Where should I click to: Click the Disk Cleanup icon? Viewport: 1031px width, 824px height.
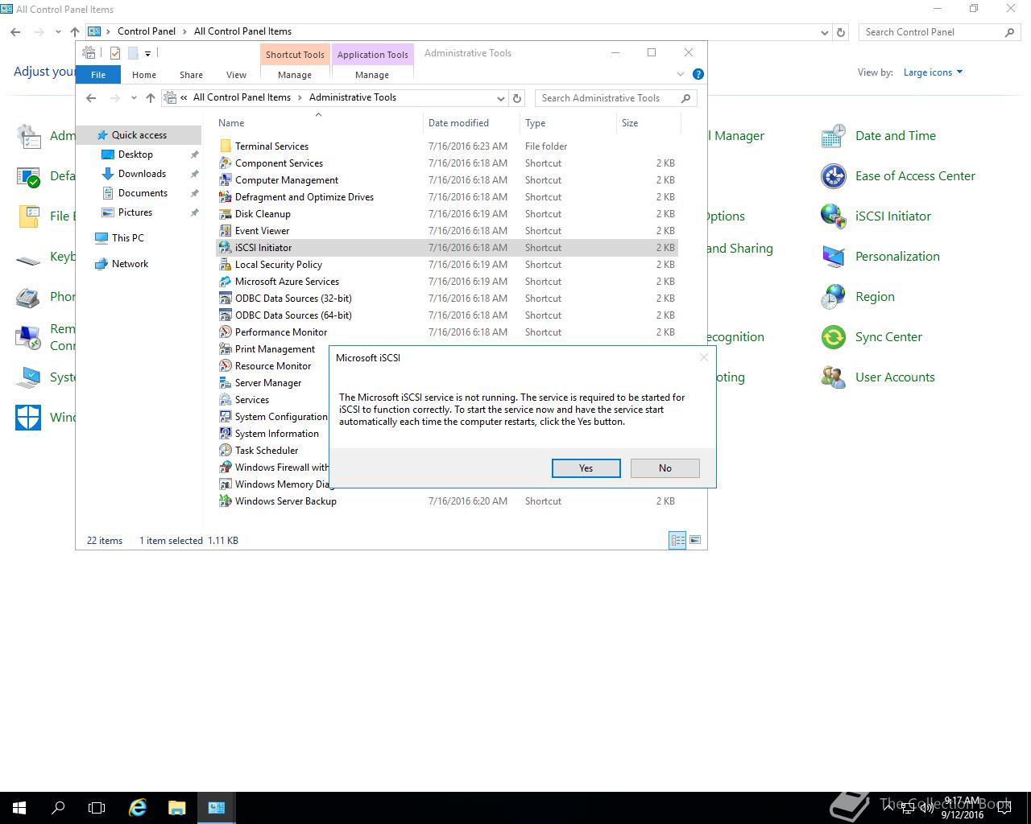pyautogui.click(x=226, y=214)
